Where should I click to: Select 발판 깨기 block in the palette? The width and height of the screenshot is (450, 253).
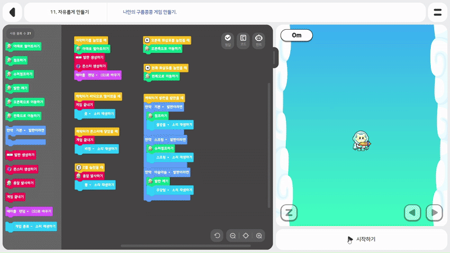tap(17, 88)
